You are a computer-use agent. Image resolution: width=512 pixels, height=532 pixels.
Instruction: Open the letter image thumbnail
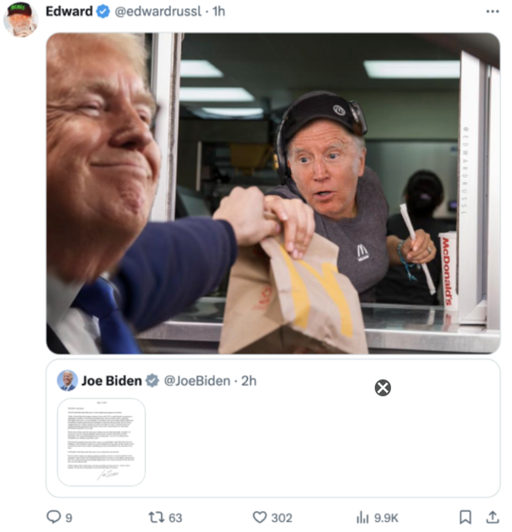tap(101, 442)
